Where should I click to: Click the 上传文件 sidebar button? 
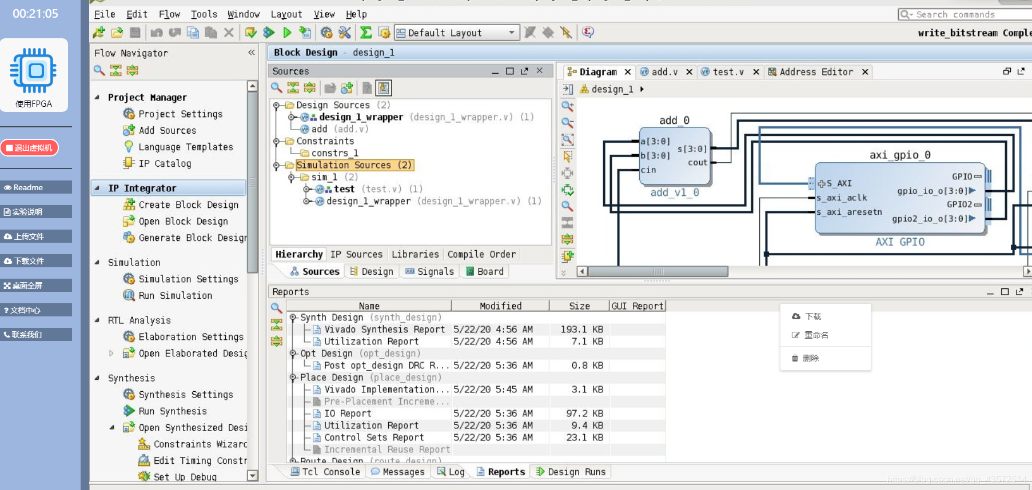coord(36,236)
